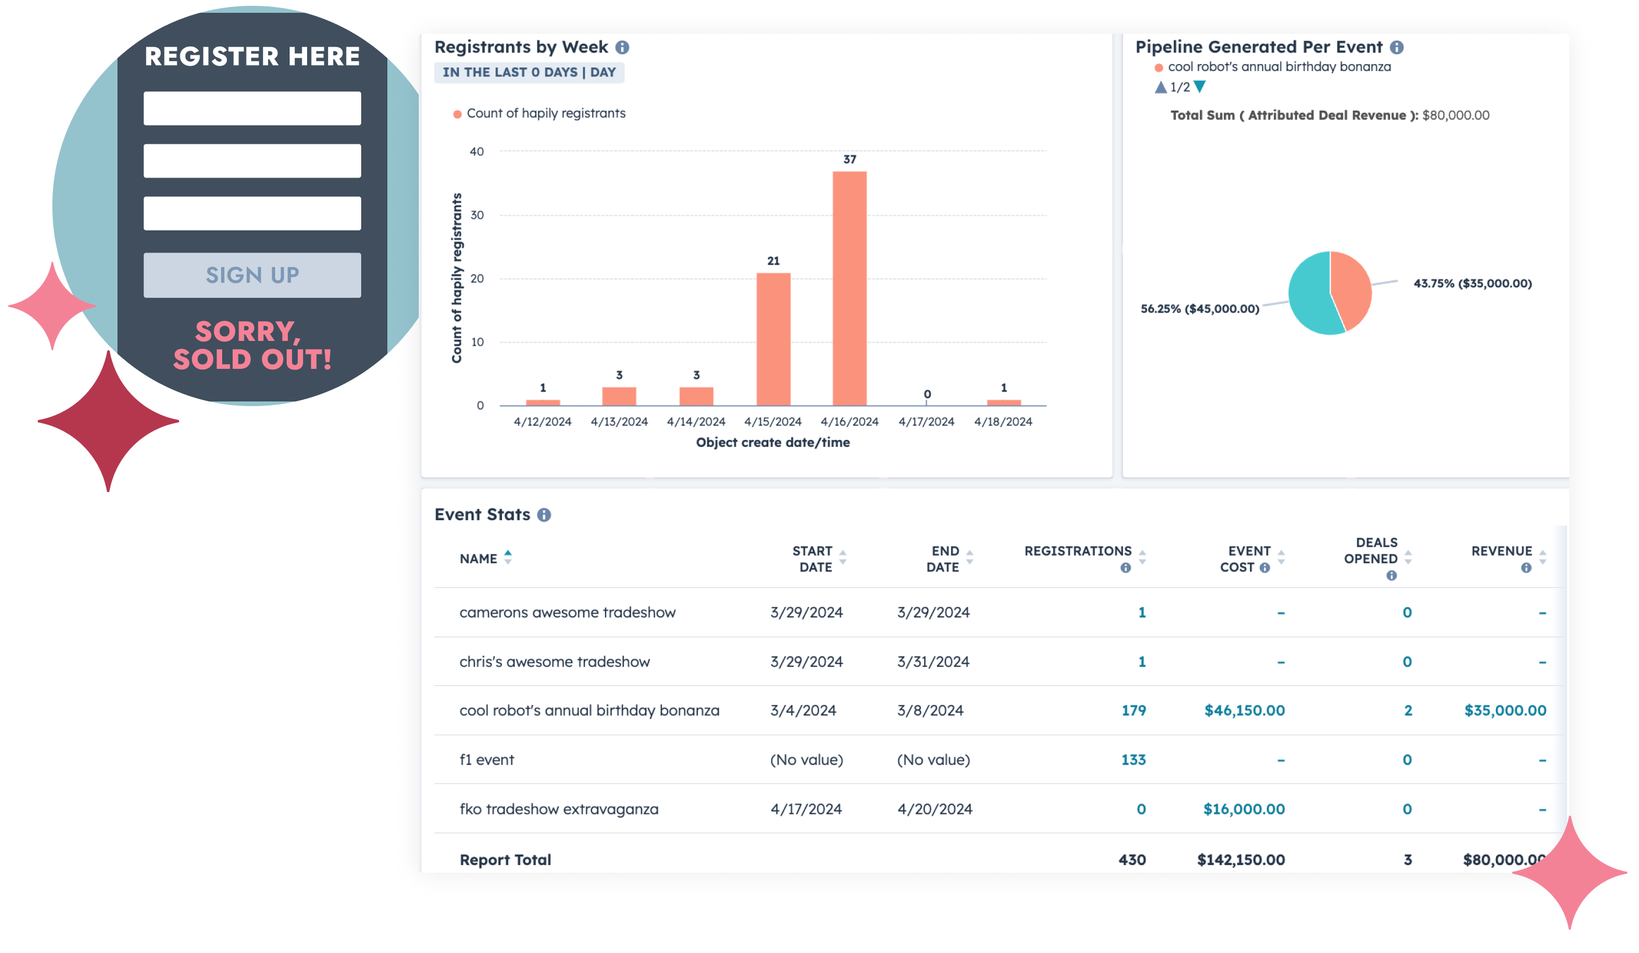Viewport: 1639px width, 953px height.
Task: Focus the second registration form field
Action: click(252, 161)
